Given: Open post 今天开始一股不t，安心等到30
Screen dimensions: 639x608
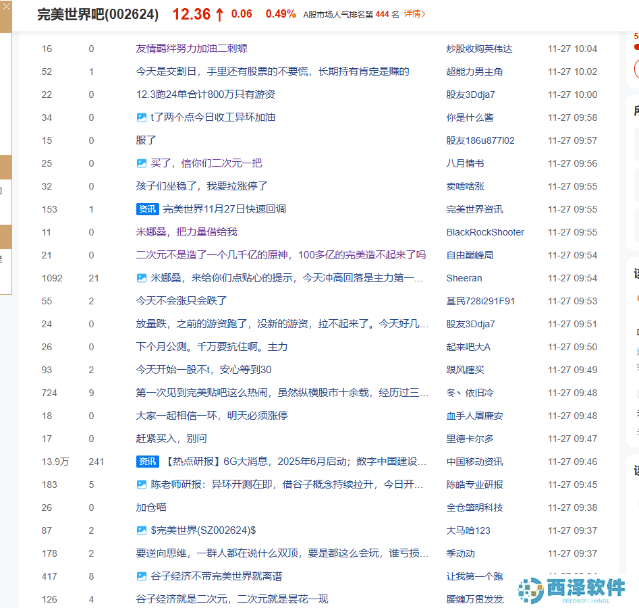Looking at the screenshot, I should click(203, 370).
